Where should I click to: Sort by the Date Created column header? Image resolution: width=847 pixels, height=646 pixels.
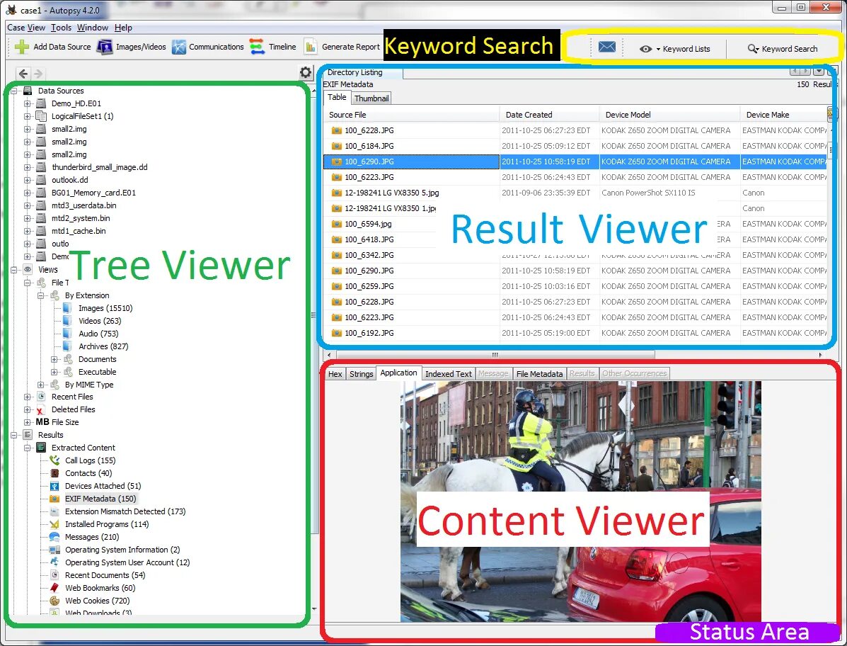point(549,115)
